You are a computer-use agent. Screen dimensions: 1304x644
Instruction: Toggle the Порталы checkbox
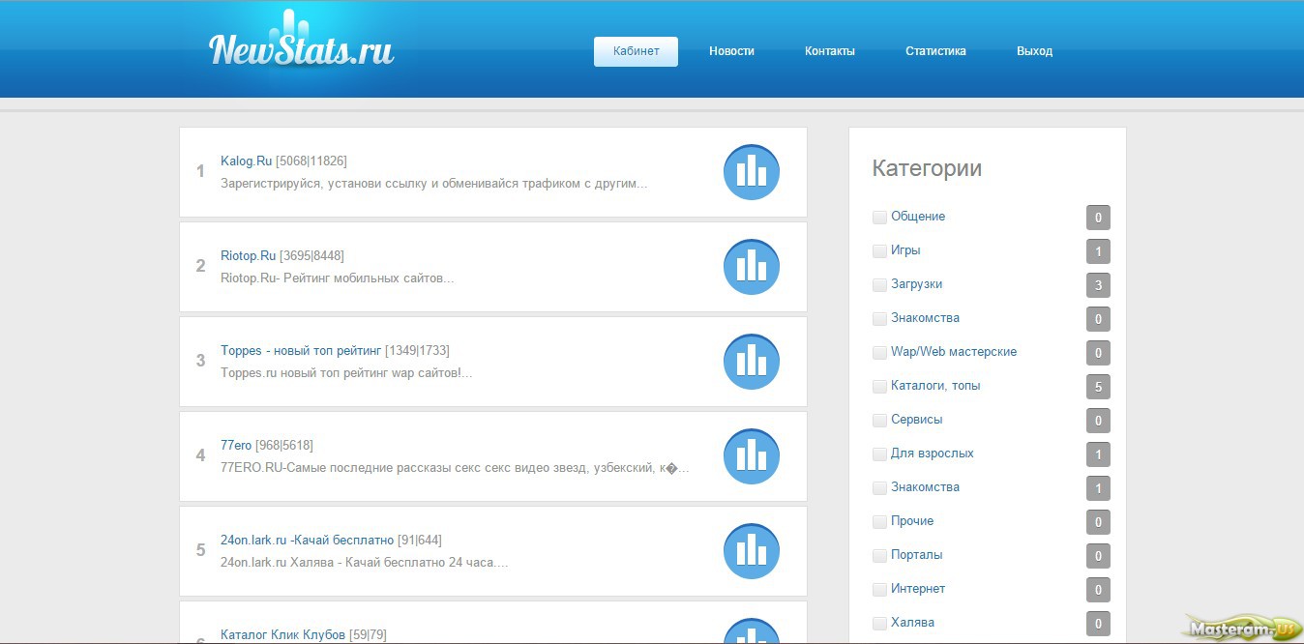[x=879, y=556]
